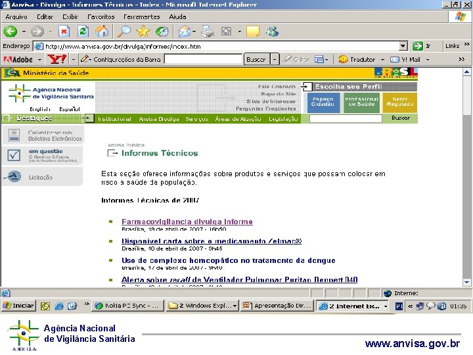473x355 pixels.
Task: Open the Tradutor tool
Action: 357,59
